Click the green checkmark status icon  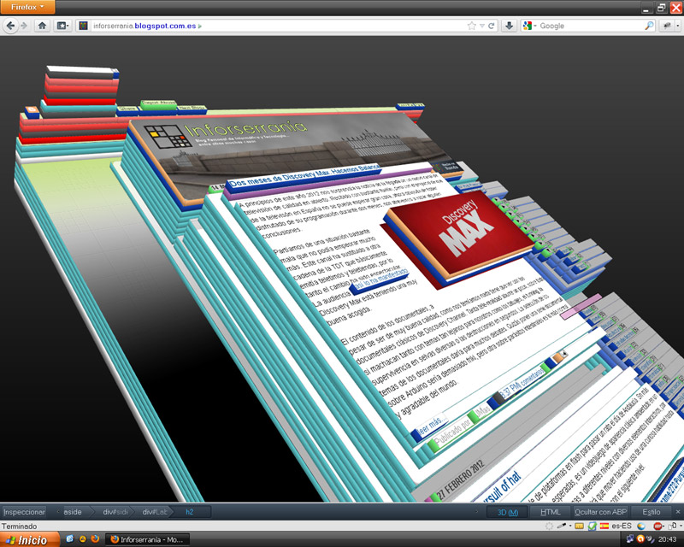(x=592, y=526)
